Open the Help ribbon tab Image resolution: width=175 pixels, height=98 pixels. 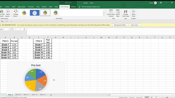tap(56, 7)
